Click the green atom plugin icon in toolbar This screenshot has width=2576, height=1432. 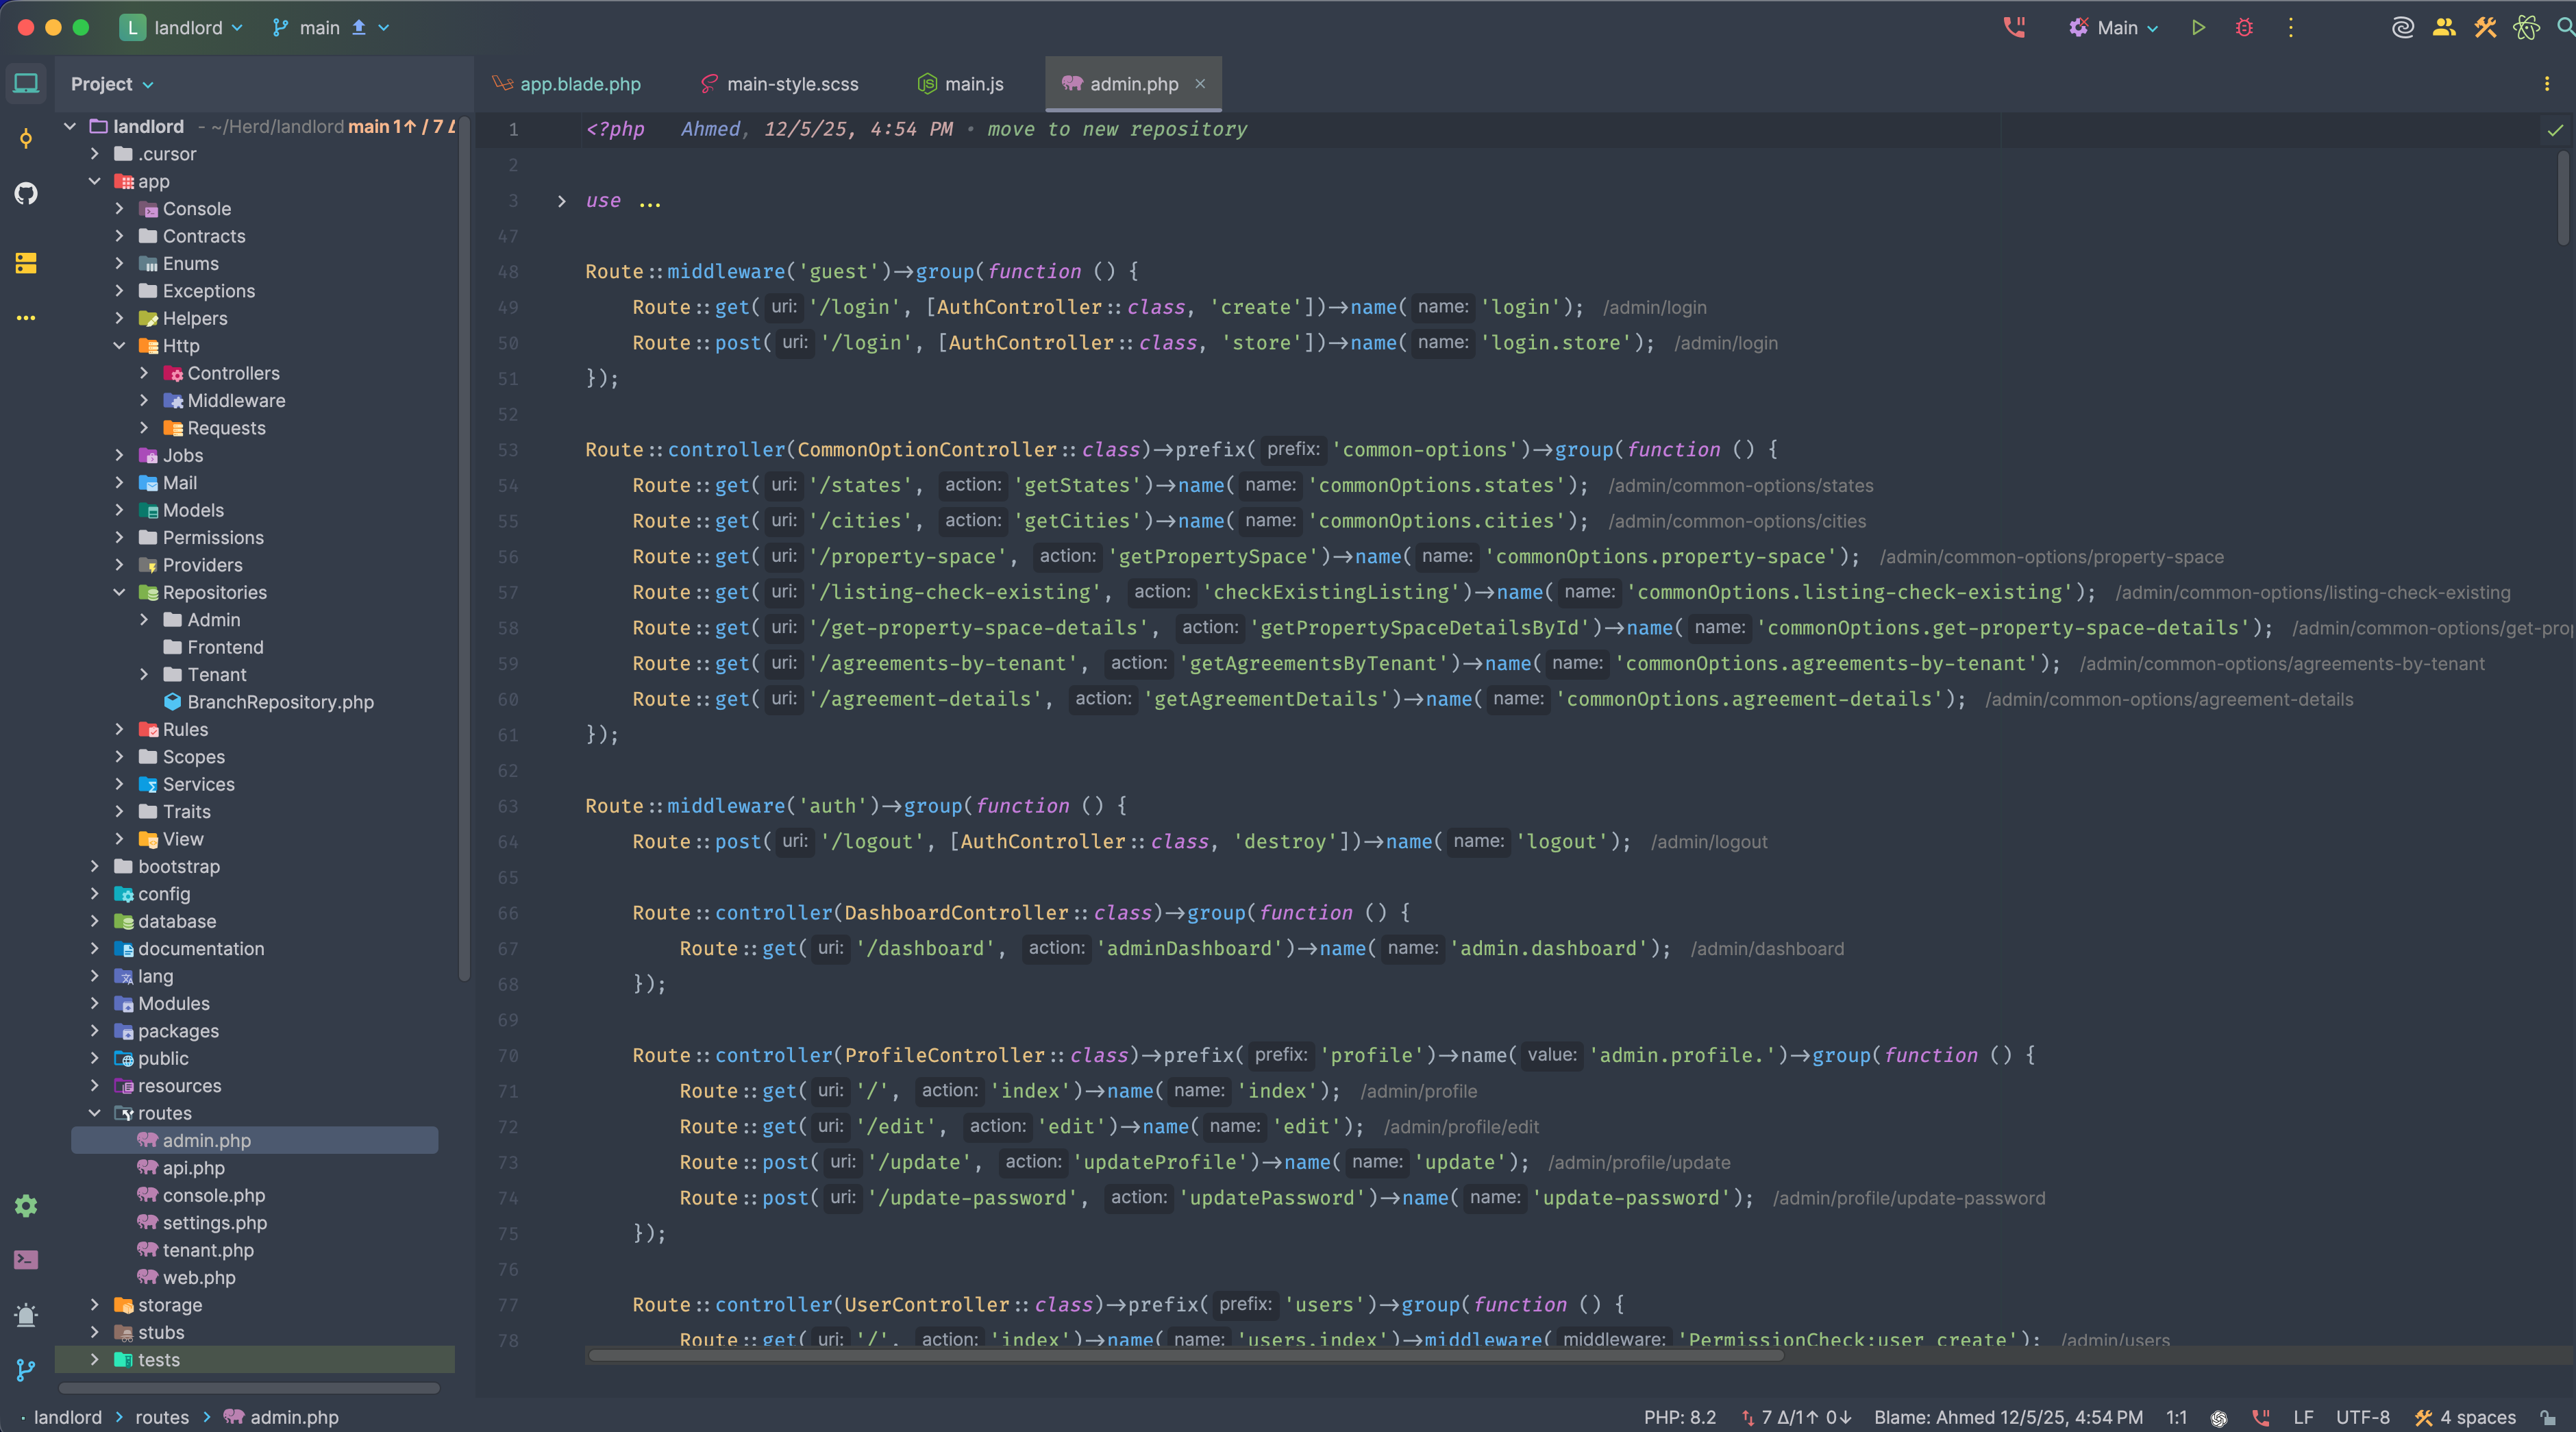click(2527, 27)
